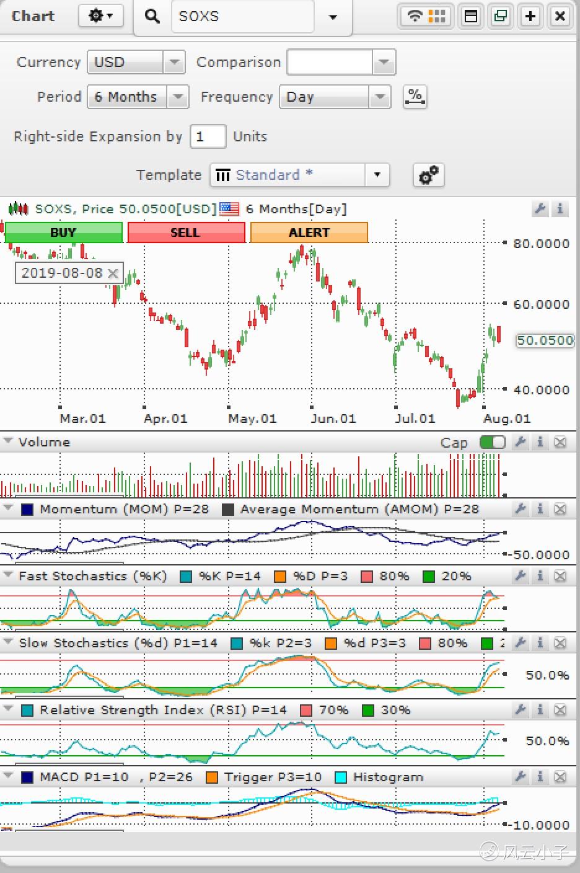Click the ALERT button
This screenshot has width=580, height=873.
pyautogui.click(x=309, y=233)
